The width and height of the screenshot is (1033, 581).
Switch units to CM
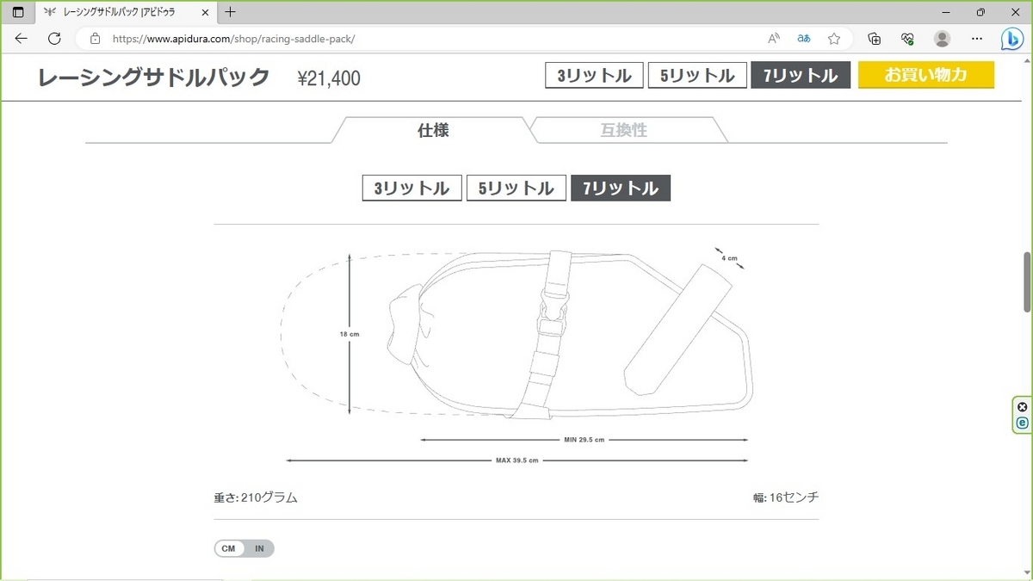[x=228, y=548]
